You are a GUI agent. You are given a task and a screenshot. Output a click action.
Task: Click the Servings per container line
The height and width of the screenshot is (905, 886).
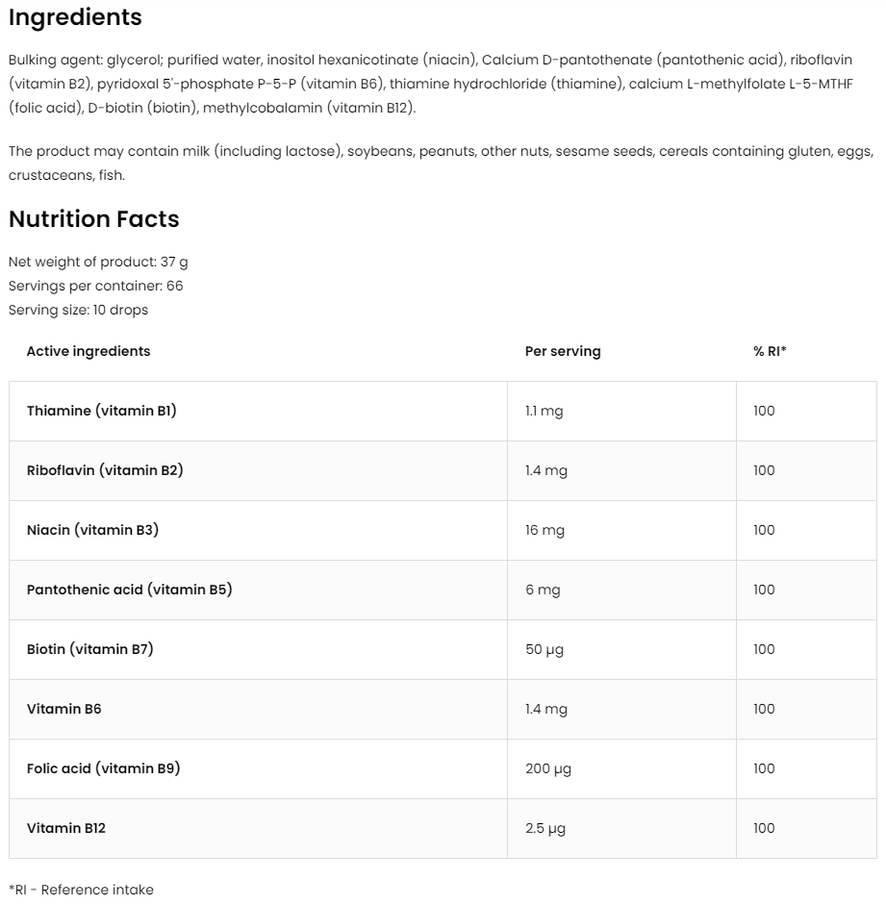95,286
